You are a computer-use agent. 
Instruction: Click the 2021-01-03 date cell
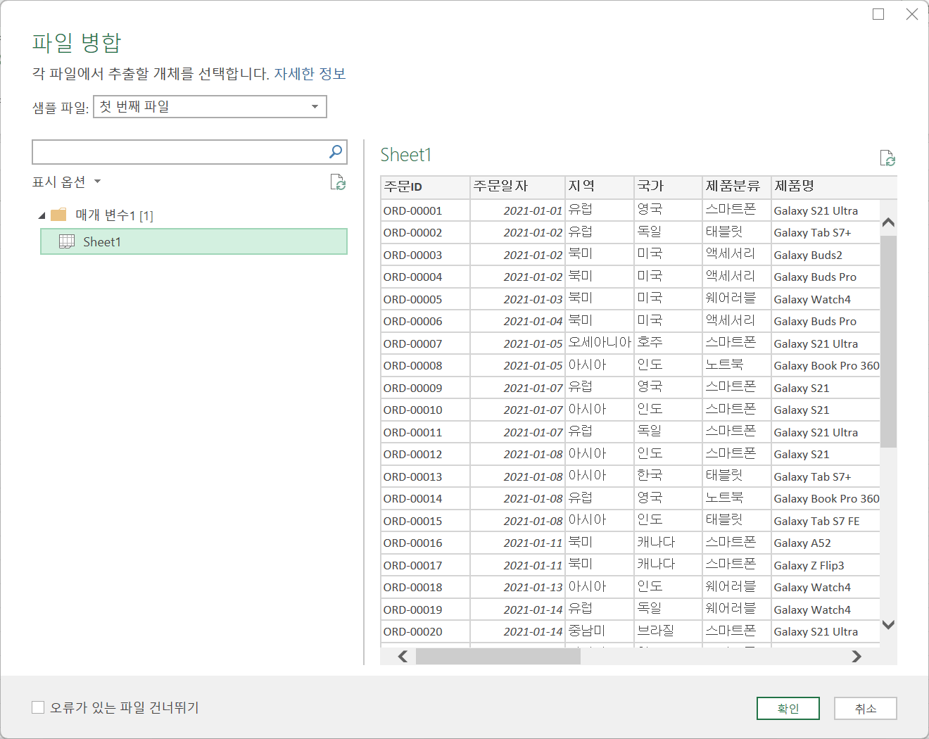click(517, 299)
